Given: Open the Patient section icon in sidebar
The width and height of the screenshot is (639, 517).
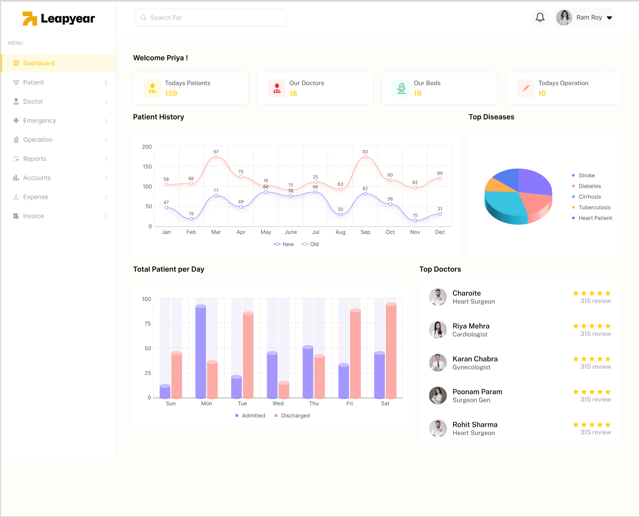Looking at the screenshot, I should point(16,82).
